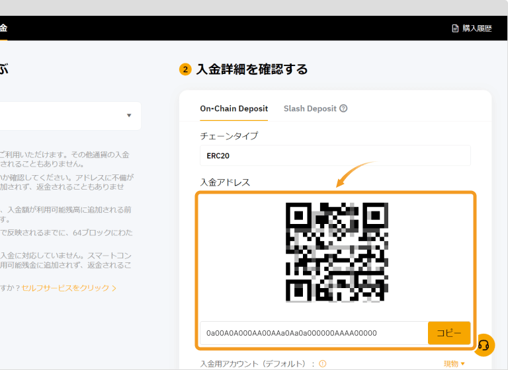The image size is (508, 370).
Task: Open the customer support headset icon
Action: 484,345
